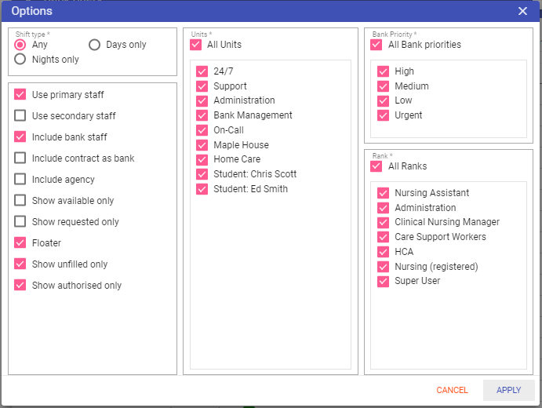Screen dimensions: 542x408
Task: Click the Cancel button
Action: (452, 390)
